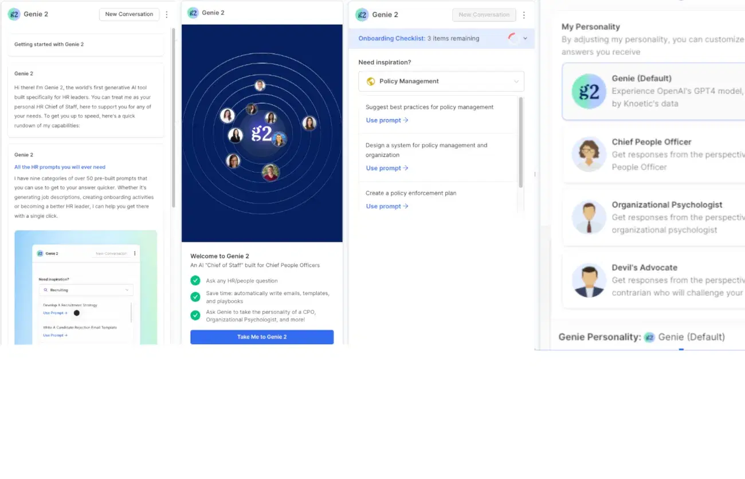Expand the Policy Management inspiration dropdown
Viewport: 745px width, 479px height.
pyautogui.click(x=441, y=81)
